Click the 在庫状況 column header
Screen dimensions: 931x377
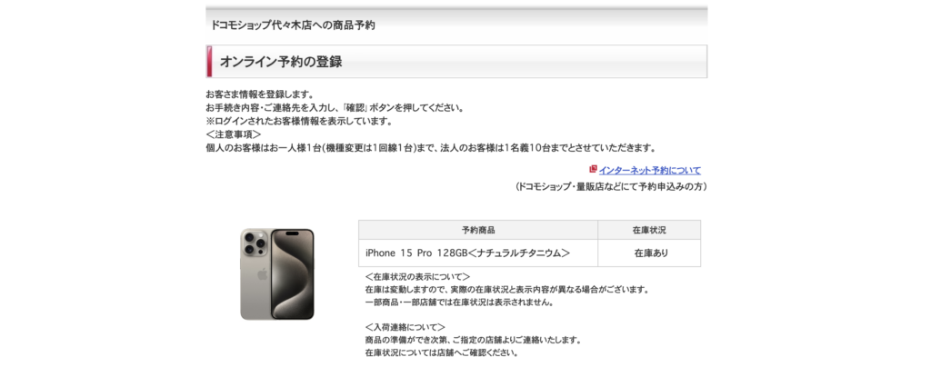(x=649, y=231)
